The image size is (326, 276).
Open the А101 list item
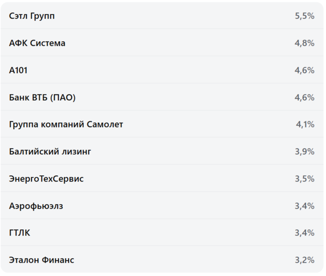[18, 70]
